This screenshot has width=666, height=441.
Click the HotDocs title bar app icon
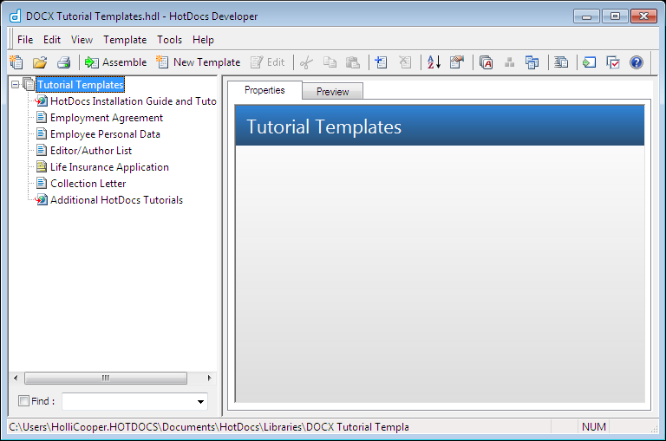[x=16, y=16]
